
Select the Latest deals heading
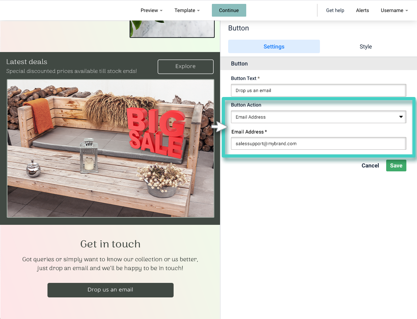point(27,62)
